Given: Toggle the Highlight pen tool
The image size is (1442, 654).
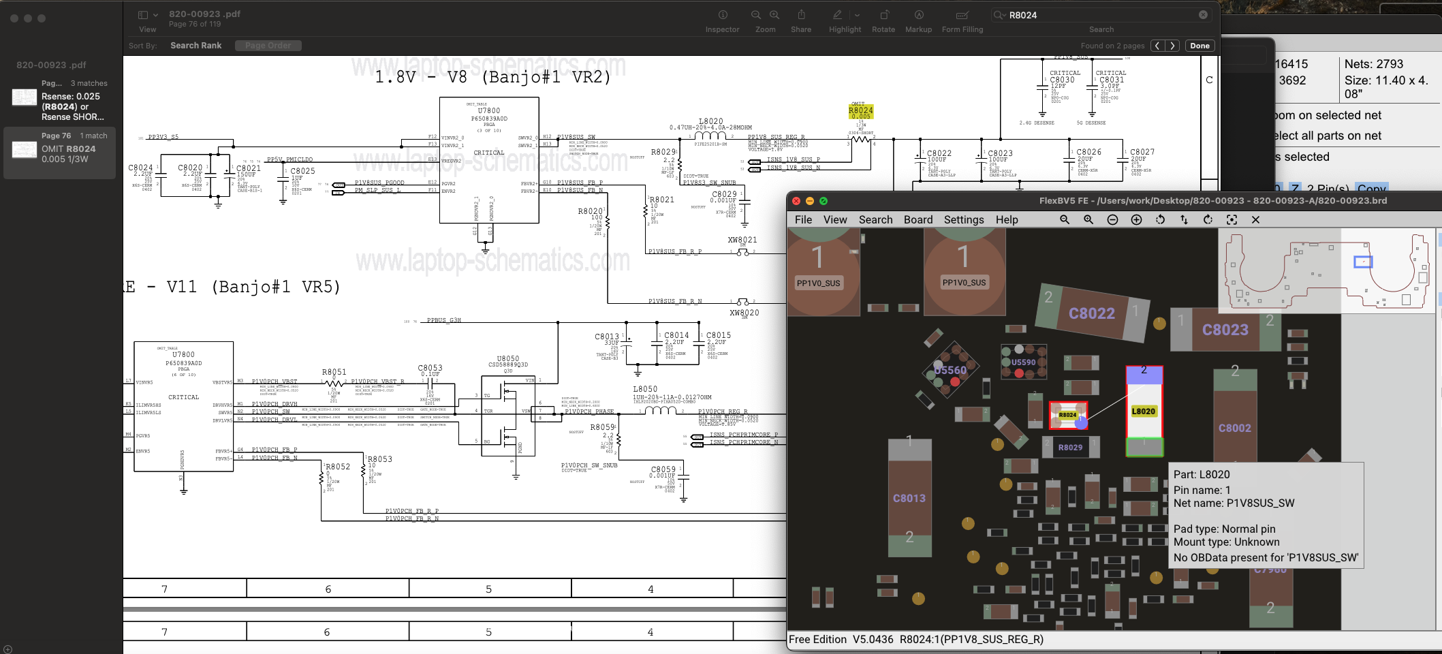Looking at the screenshot, I should [838, 15].
